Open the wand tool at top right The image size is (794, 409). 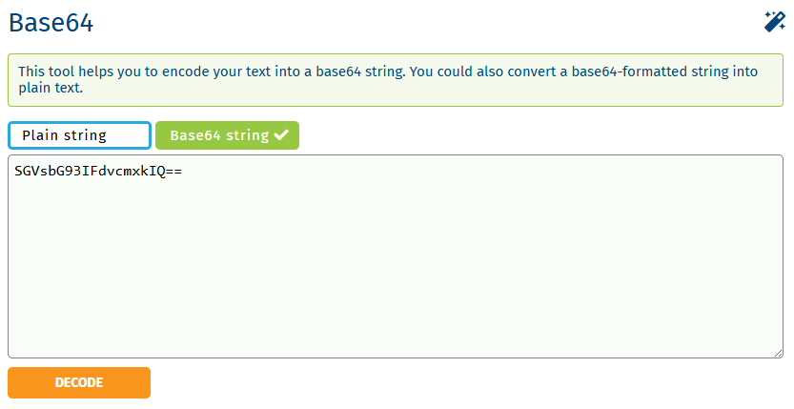tap(774, 22)
